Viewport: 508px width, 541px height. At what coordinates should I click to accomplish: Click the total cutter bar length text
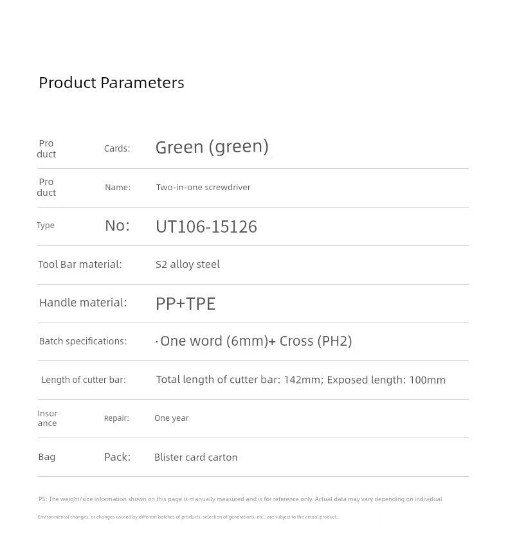301,380
